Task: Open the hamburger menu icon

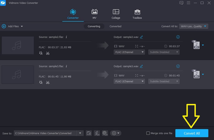Action: tap(188, 3)
